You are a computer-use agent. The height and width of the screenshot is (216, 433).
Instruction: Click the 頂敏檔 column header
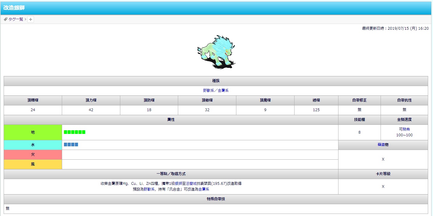[207, 100]
